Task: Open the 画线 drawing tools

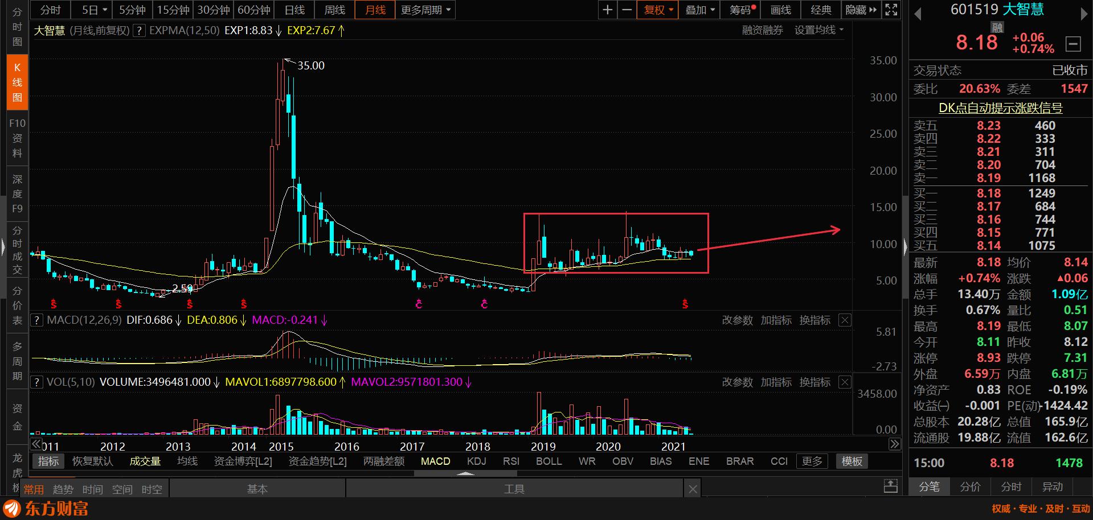Action: [781, 10]
